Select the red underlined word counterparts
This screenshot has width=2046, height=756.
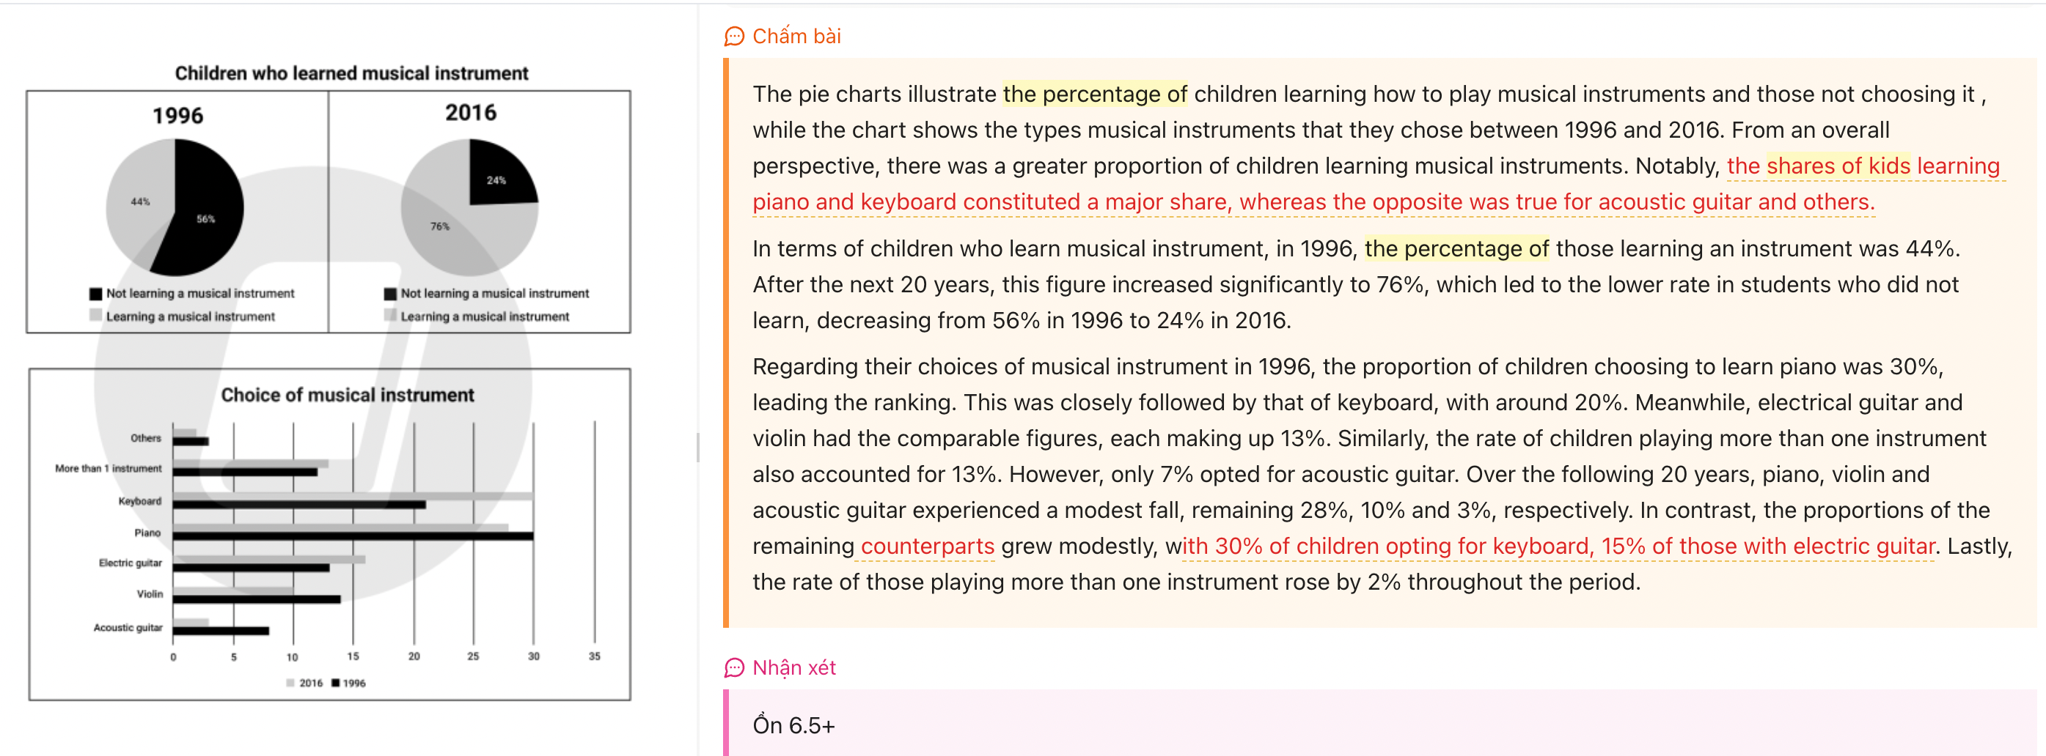(x=927, y=546)
